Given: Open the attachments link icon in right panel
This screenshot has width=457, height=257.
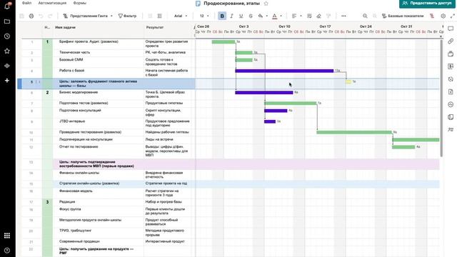Looking at the screenshot, I should [451, 41].
